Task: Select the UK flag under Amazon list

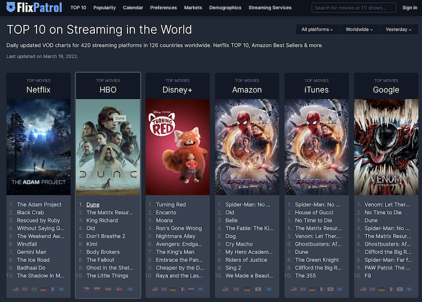Action: (236, 289)
